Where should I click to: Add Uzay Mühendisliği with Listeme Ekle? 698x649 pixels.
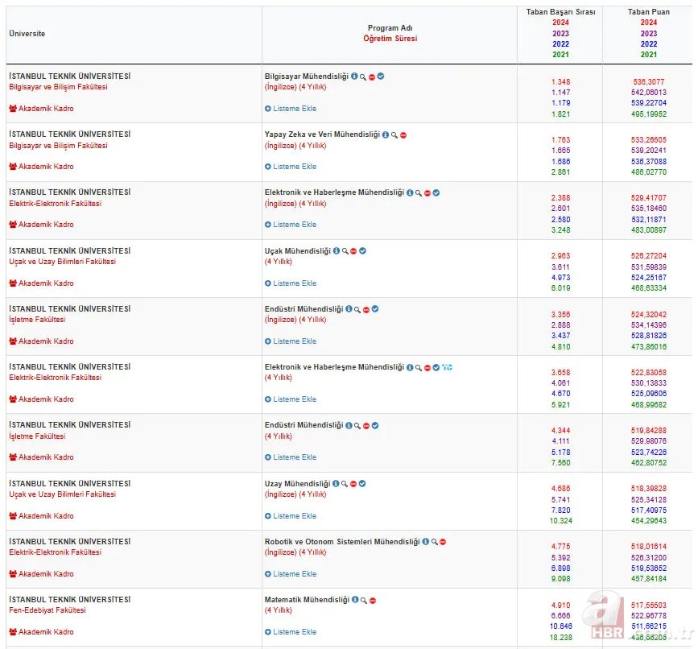coord(291,516)
